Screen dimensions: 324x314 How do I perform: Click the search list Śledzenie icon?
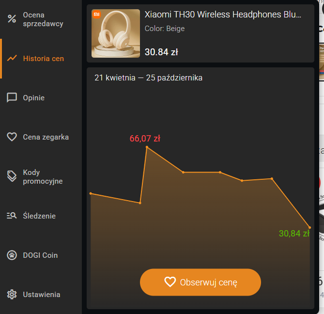point(12,216)
